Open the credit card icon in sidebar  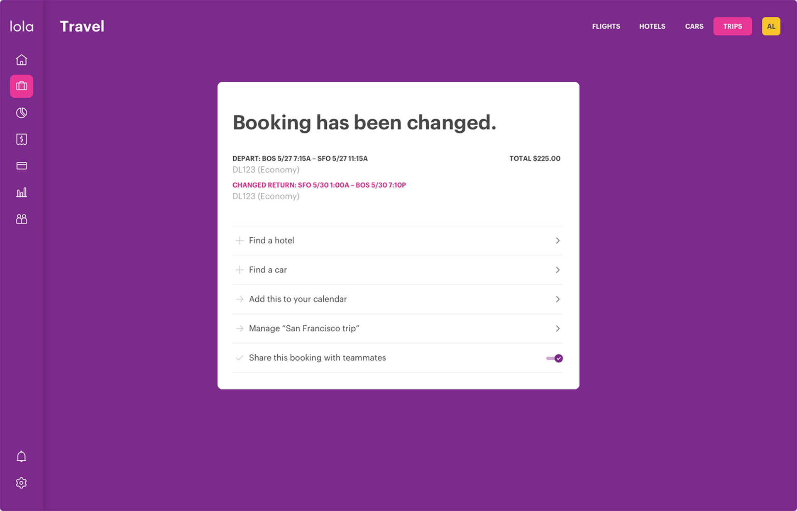pos(22,166)
